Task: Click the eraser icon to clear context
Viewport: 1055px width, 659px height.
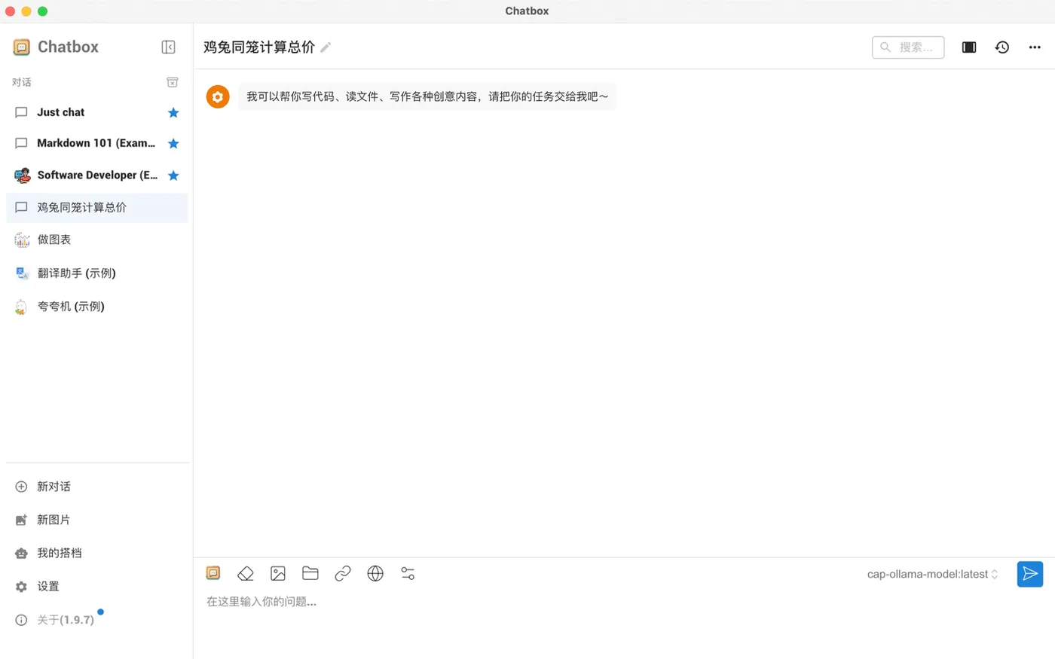Action: (246, 574)
